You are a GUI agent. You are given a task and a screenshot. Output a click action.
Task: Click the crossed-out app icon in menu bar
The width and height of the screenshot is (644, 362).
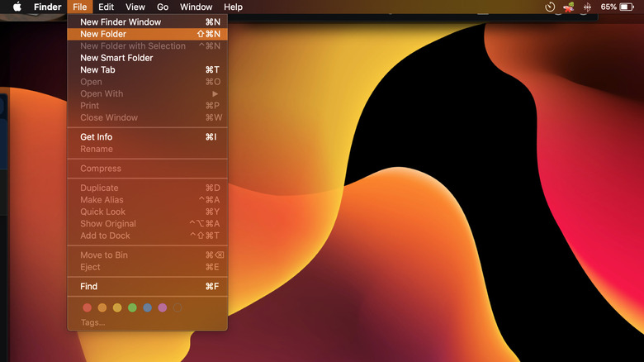click(x=568, y=7)
